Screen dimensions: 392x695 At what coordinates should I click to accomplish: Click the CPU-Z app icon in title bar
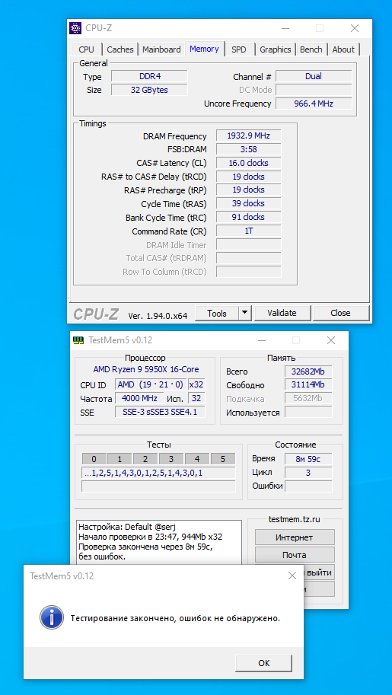[x=75, y=28]
